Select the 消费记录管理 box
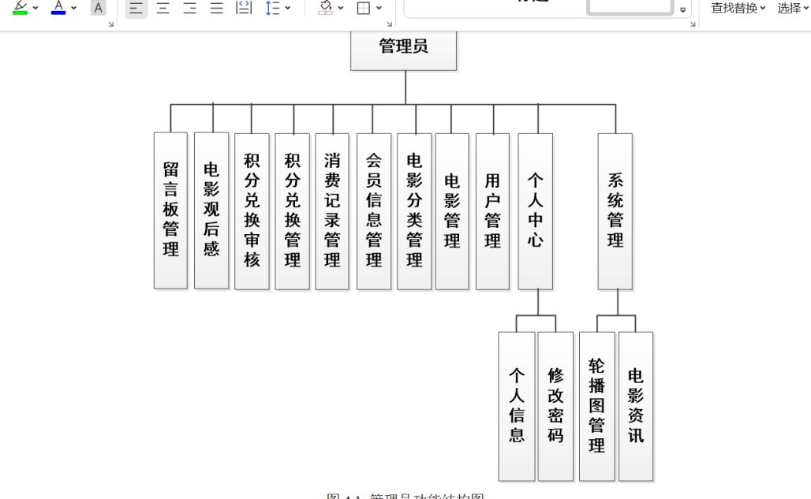The width and height of the screenshot is (811, 499). pyautogui.click(x=332, y=211)
